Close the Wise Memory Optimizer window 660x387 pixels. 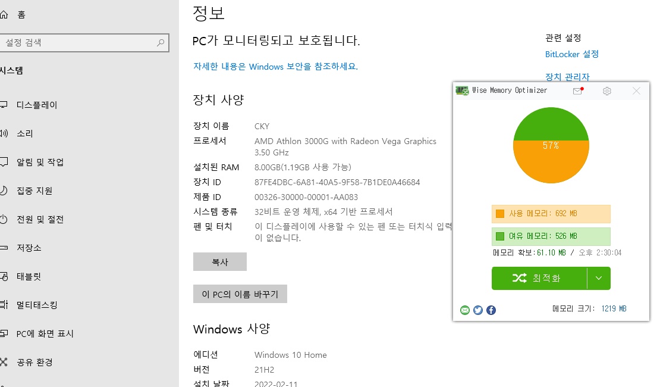point(636,91)
